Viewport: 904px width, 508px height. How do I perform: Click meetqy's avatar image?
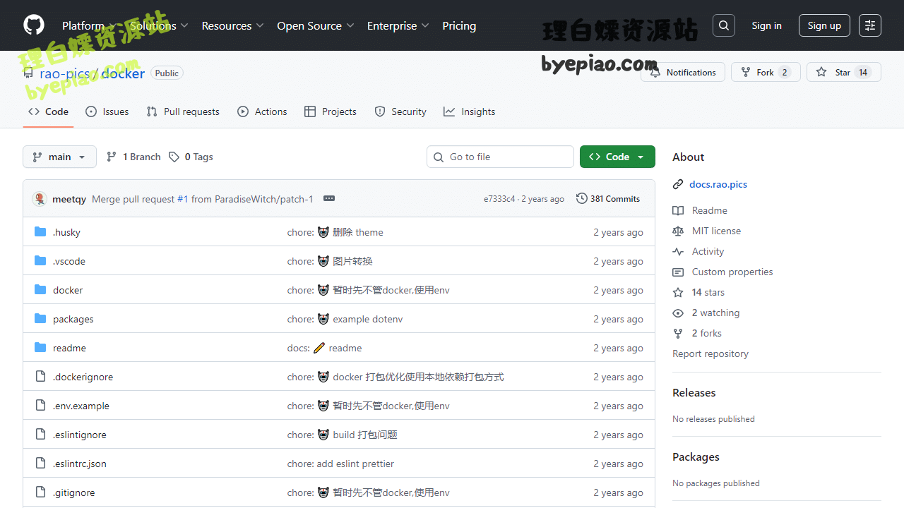coord(40,199)
